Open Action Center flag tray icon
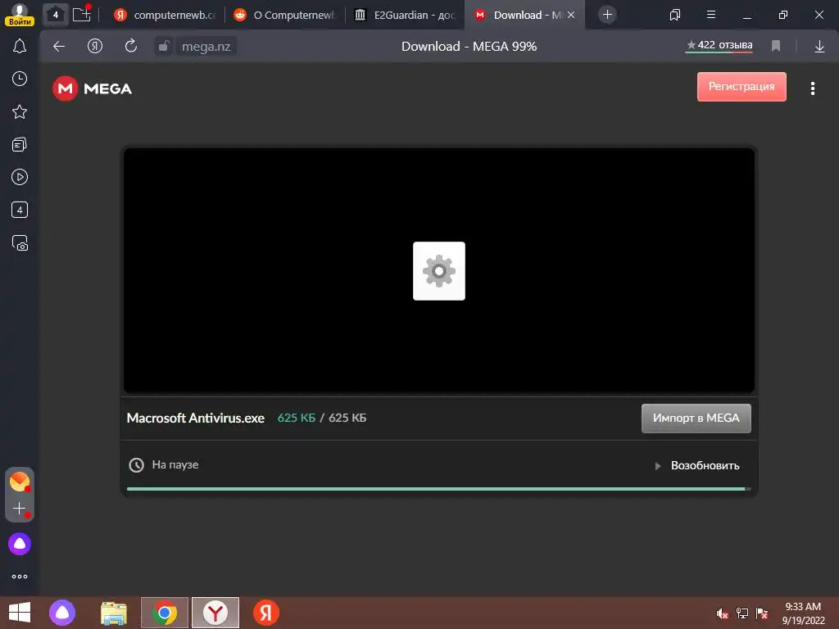The height and width of the screenshot is (629, 839). pos(762,613)
